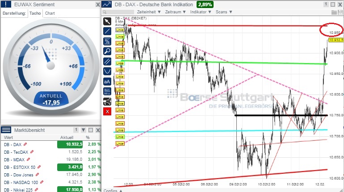Select the Buy/Sell marker tool
Screen dimensions: 344x192
point(107,91)
